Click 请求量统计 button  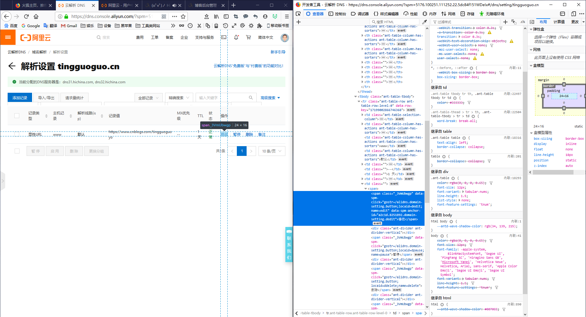(74, 98)
